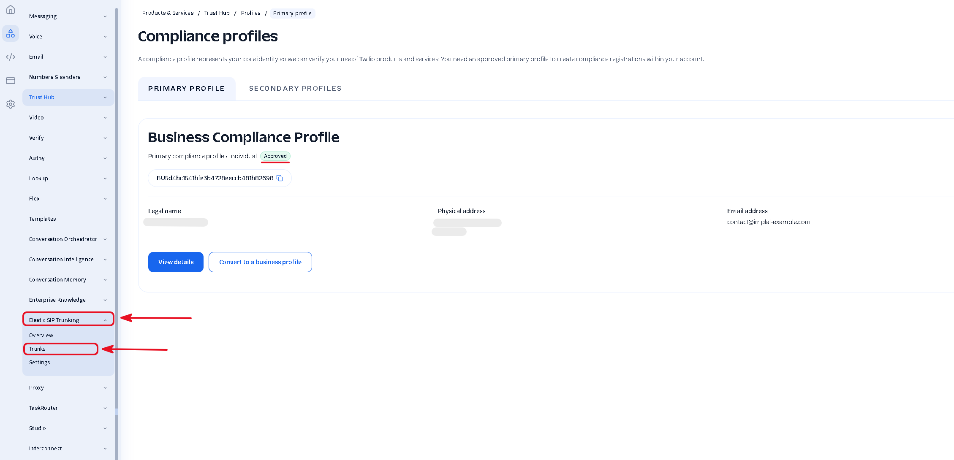This screenshot has width=954, height=460.
Task: Switch to the Secondary Profiles tab
Action: point(295,89)
